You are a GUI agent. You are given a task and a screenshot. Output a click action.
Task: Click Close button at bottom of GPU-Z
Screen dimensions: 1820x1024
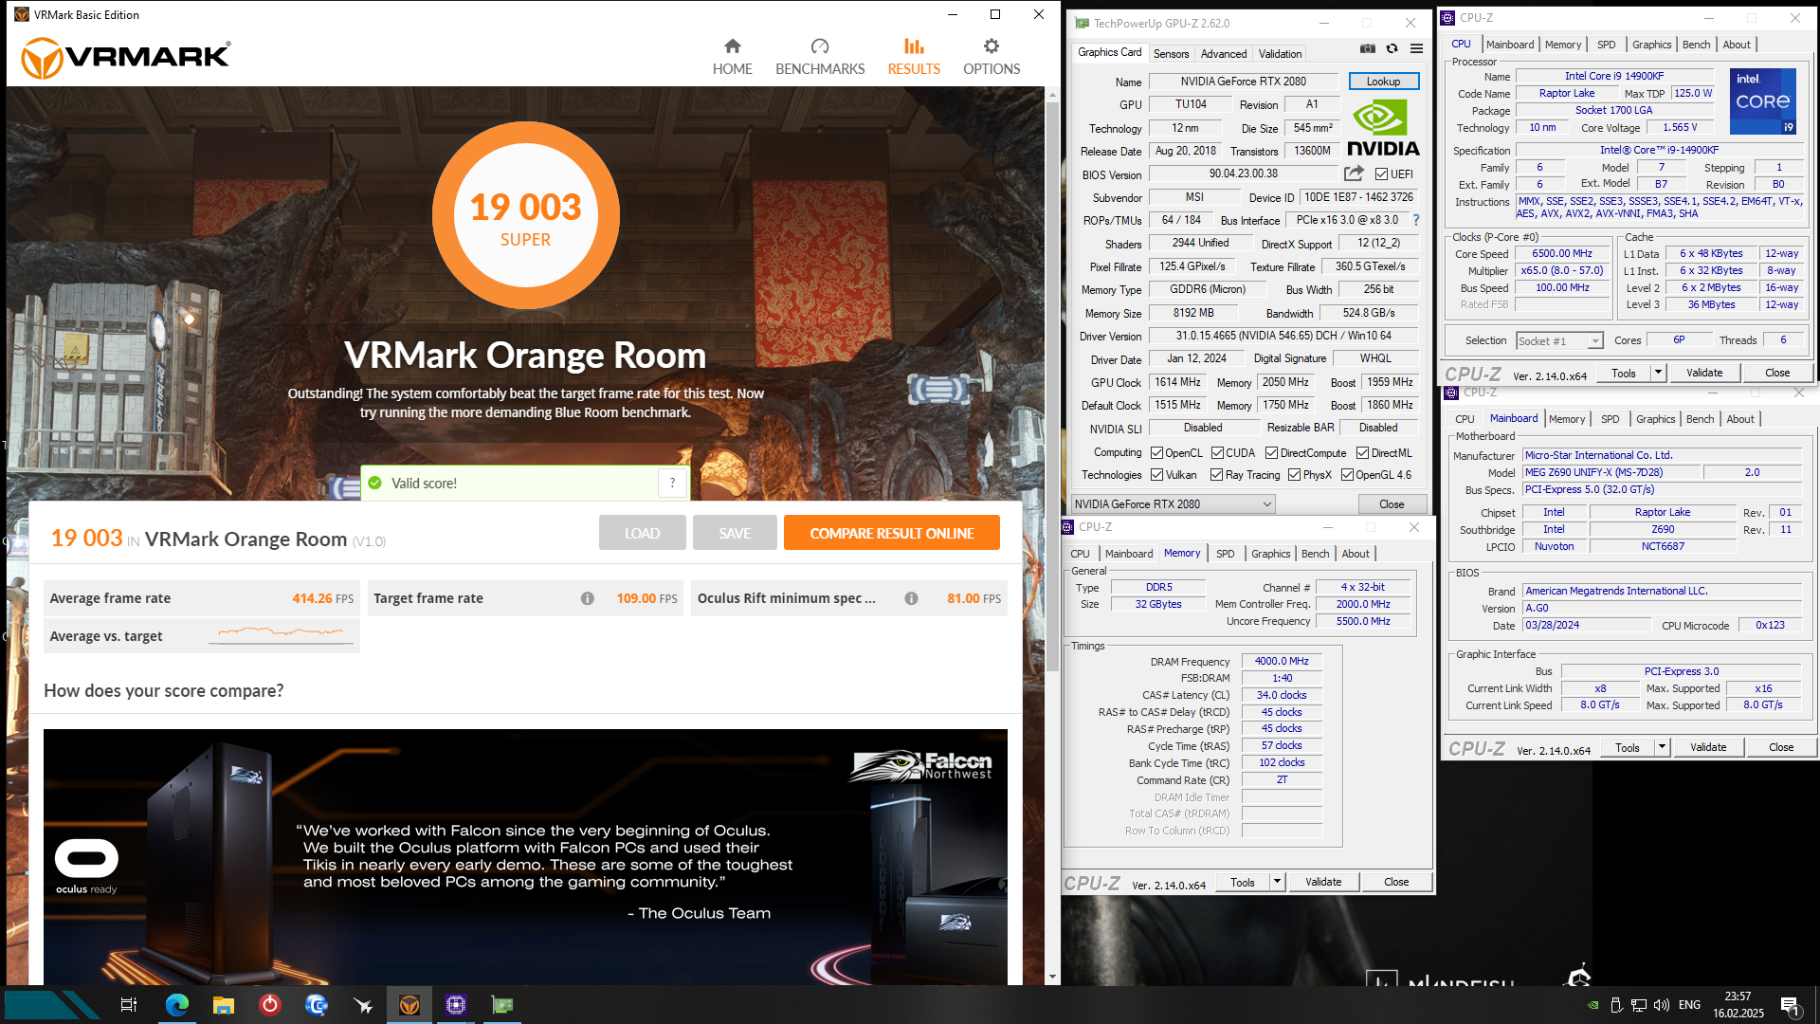[1392, 504]
